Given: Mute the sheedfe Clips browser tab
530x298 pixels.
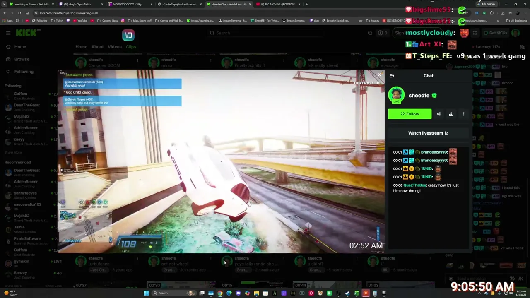Looking at the screenshot, I should (245, 4).
